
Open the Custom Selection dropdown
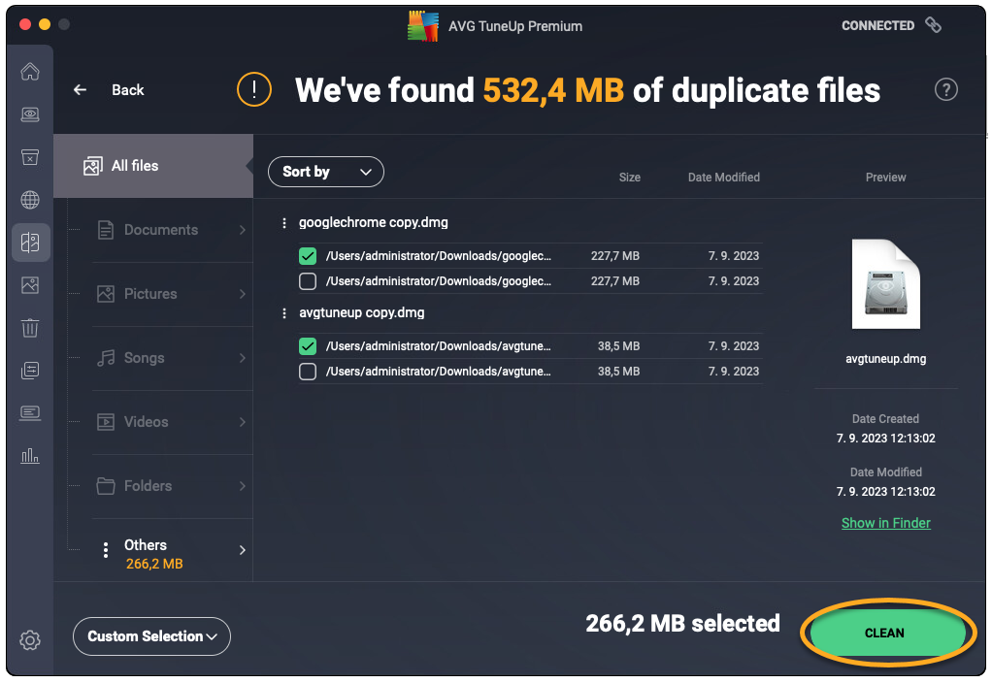pyautogui.click(x=151, y=636)
